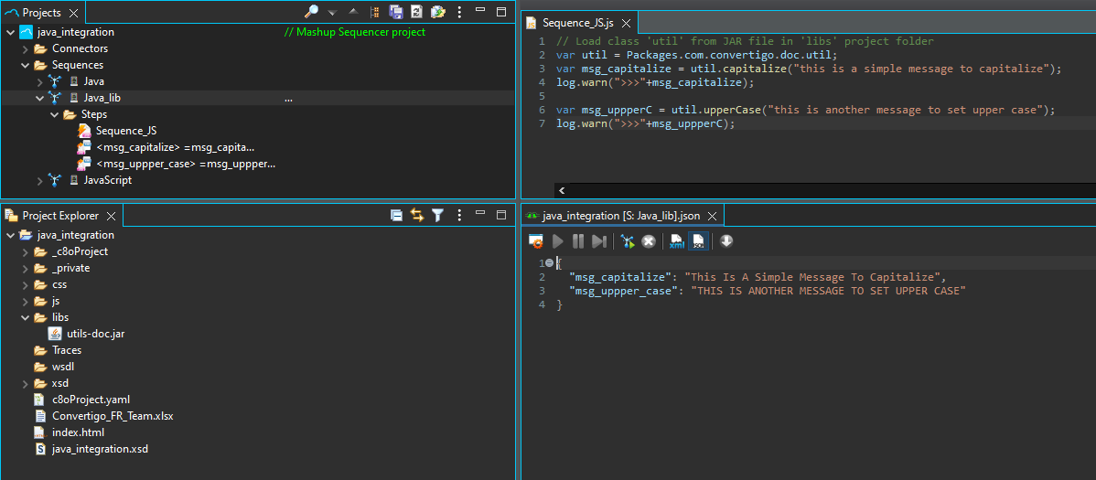Switch output view to XML format
1096x480 pixels.
tap(677, 241)
